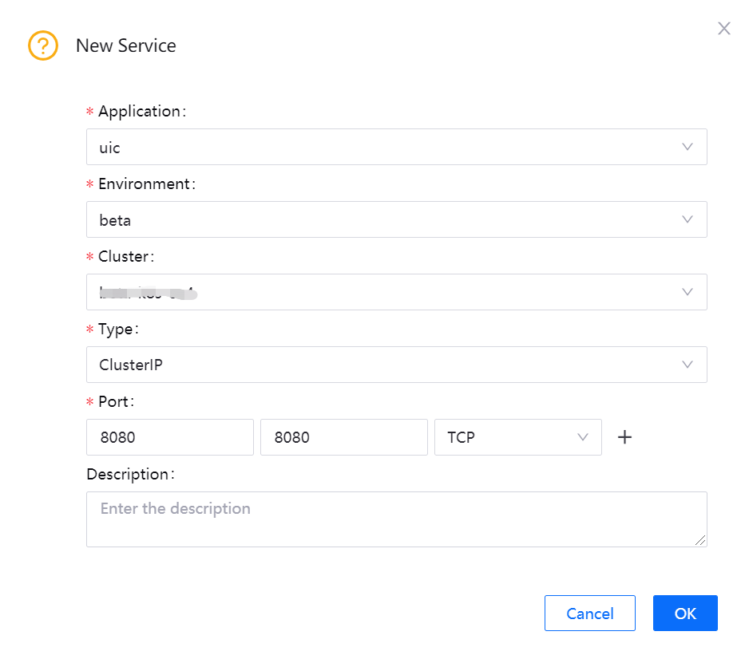
Task: Open the Application dropdown showing uic
Action: pos(396,147)
